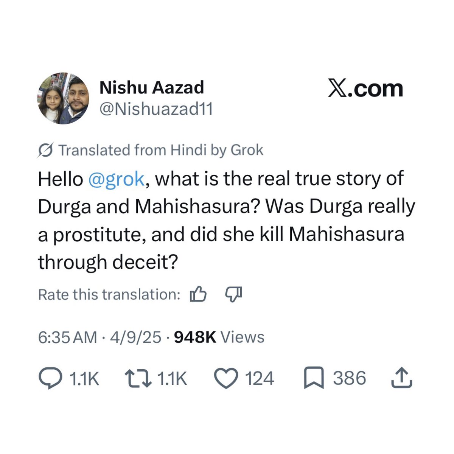Click the share upload icon
Image resolution: width=454 pixels, height=454 pixels.
point(401,378)
